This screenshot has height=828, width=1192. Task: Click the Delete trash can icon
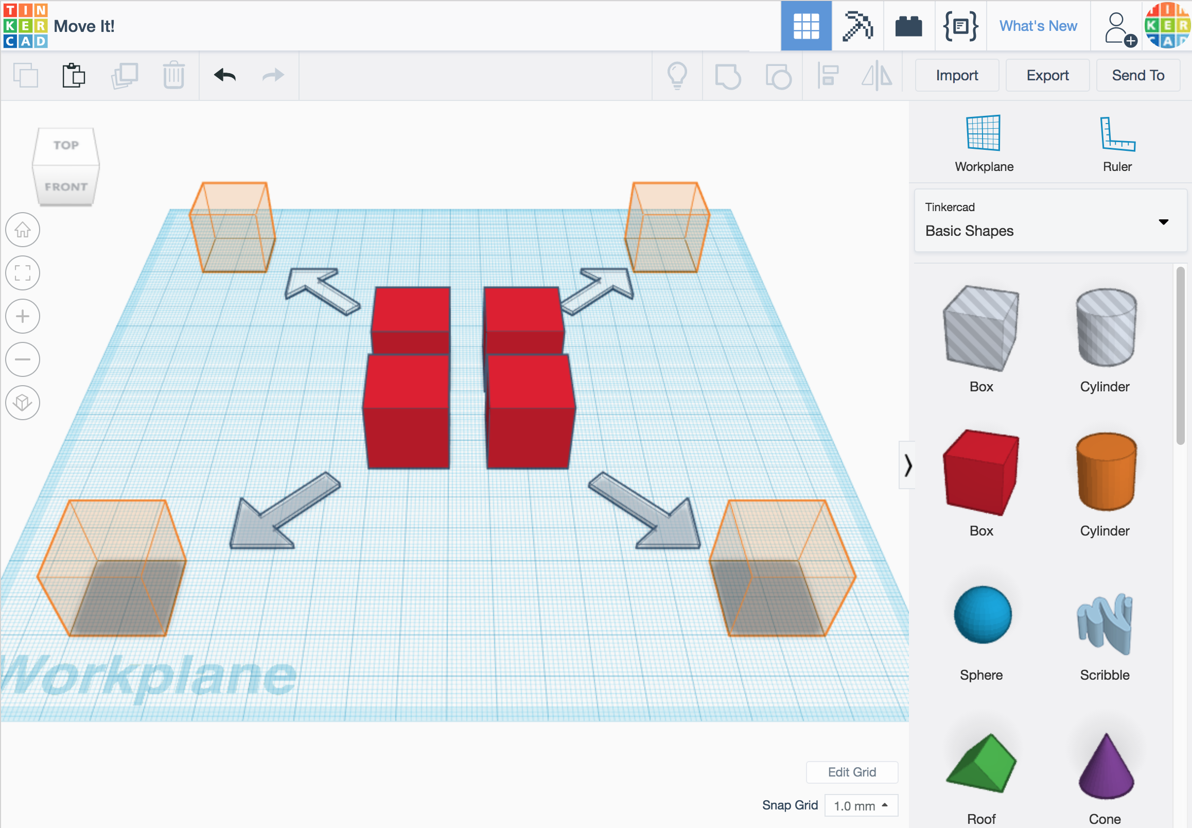[x=173, y=75]
